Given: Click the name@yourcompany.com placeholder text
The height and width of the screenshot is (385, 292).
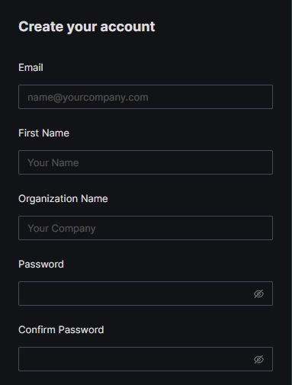Looking at the screenshot, I should click(x=88, y=98).
